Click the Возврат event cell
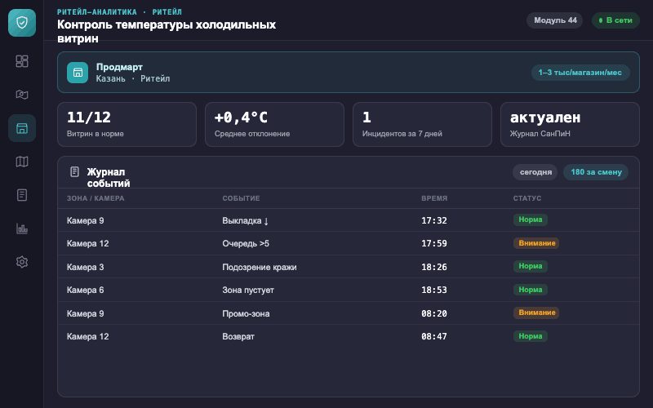Screen dimensions: 653x408 [x=238, y=336]
